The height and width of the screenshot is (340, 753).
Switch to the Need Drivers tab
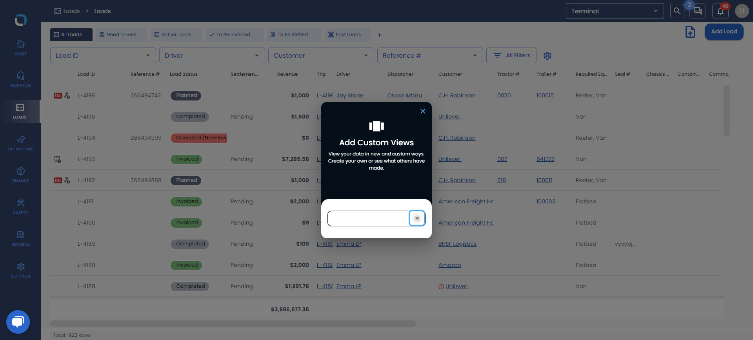[x=121, y=35]
